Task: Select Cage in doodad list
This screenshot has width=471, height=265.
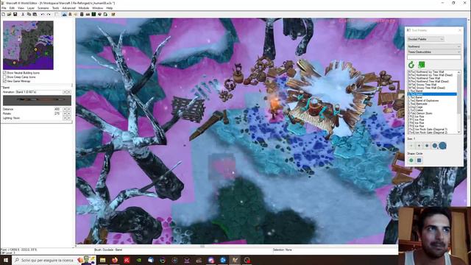Action: pyautogui.click(x=432, y=107)
